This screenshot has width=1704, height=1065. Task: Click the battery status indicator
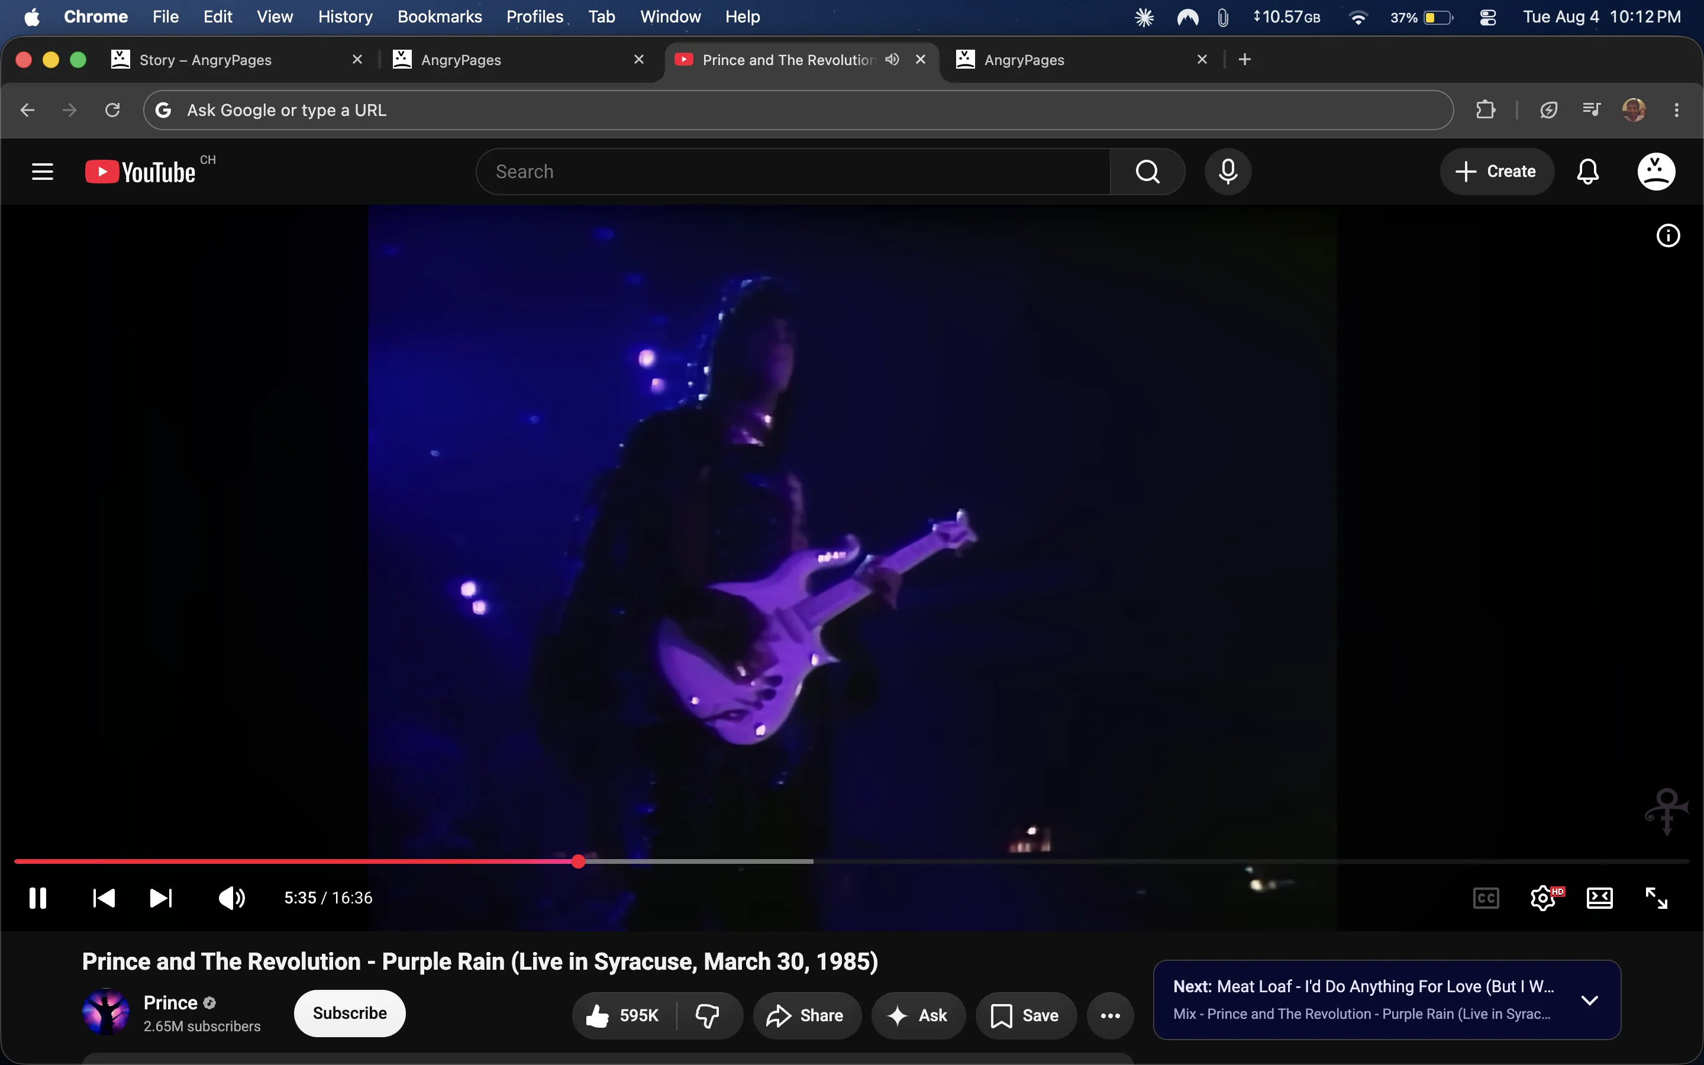[1421, 17]
